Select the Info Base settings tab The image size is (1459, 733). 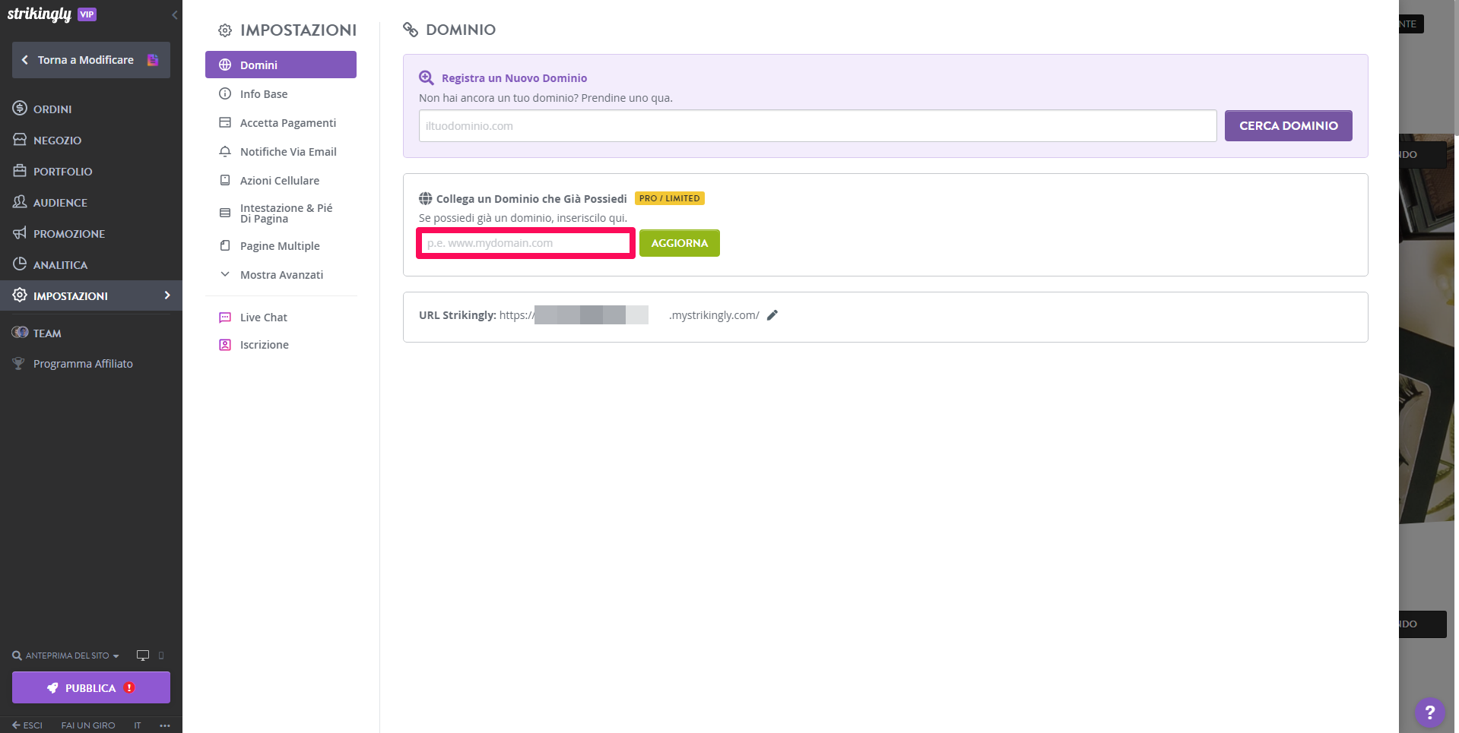[264, 94]
